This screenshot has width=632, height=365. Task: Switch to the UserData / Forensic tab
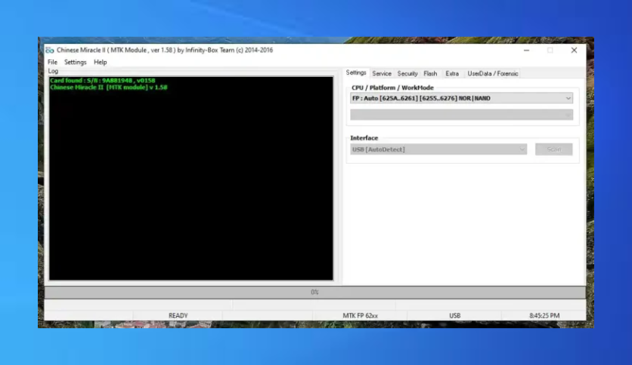click(x=493, y=74)
